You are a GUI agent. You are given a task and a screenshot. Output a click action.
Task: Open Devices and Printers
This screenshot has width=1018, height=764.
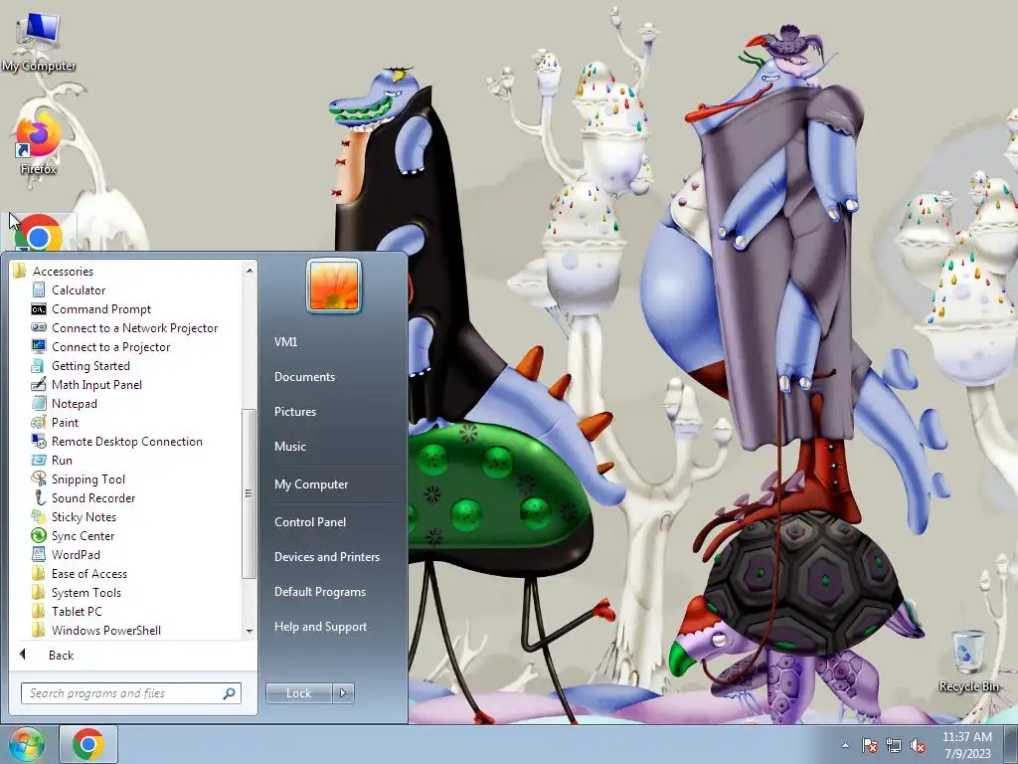tap(326, 557)
